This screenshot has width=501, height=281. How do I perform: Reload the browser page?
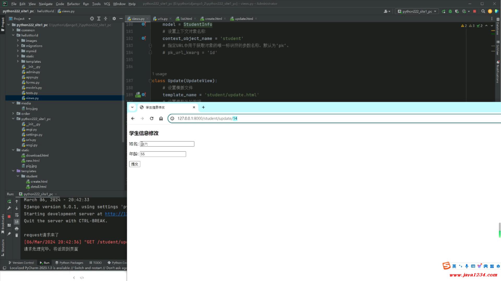[152, 118]
